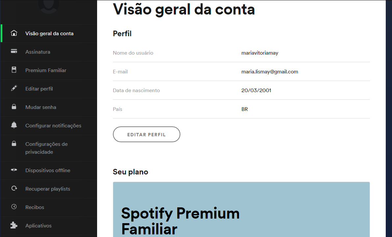Click the bell icon for Configurar notificações
The image size is (392, 237).
click(x=14, y=125)
